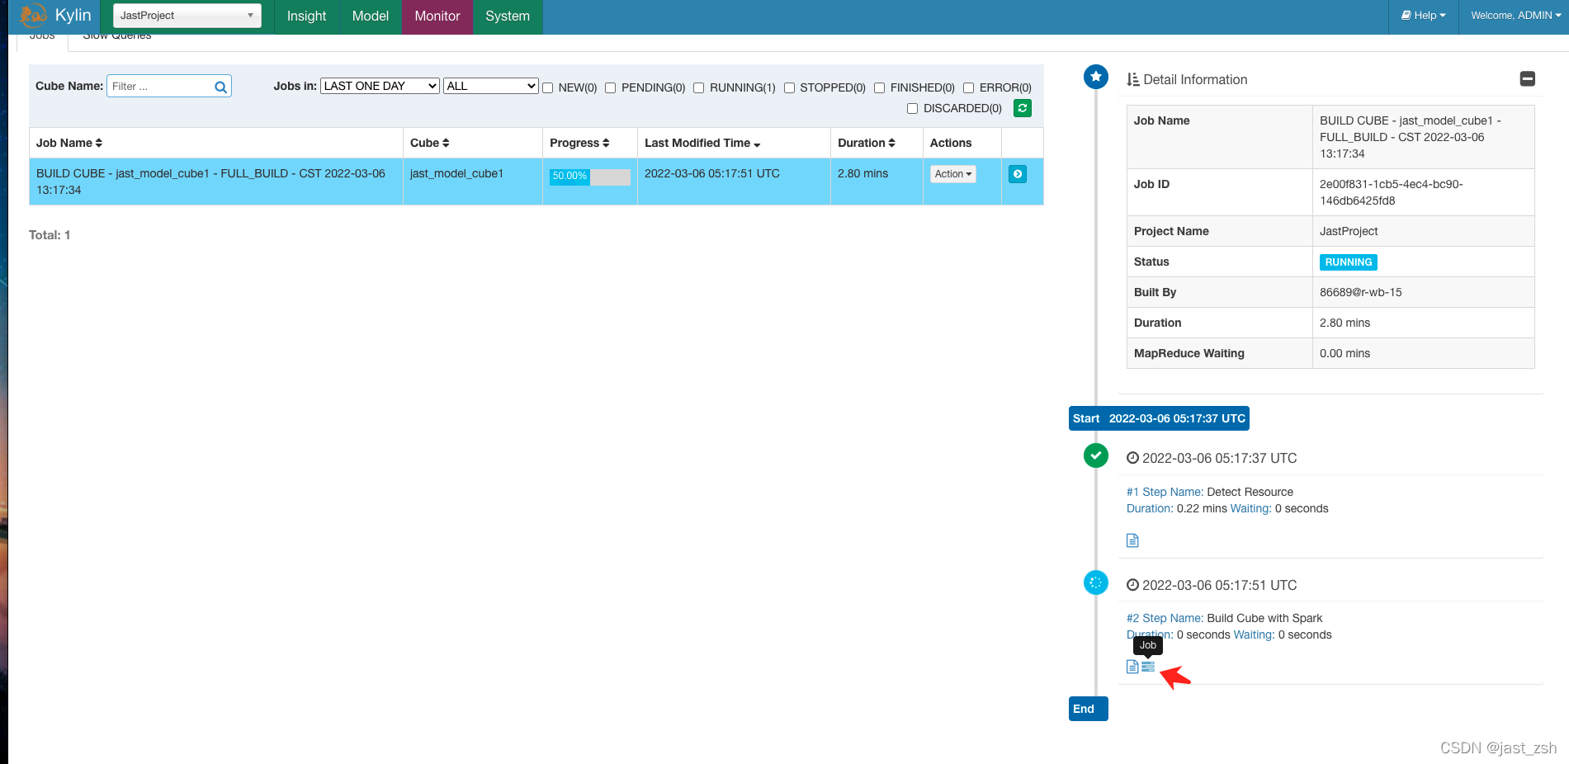Screen dimensions: 1569x764
Task: Toggle the NEW(0) checkbox
Action: (547, 88)
